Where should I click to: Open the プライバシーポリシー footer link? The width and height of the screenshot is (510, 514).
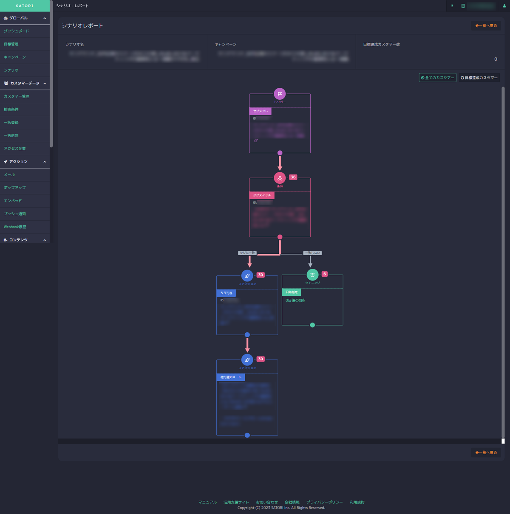click(x=324, y=502)
